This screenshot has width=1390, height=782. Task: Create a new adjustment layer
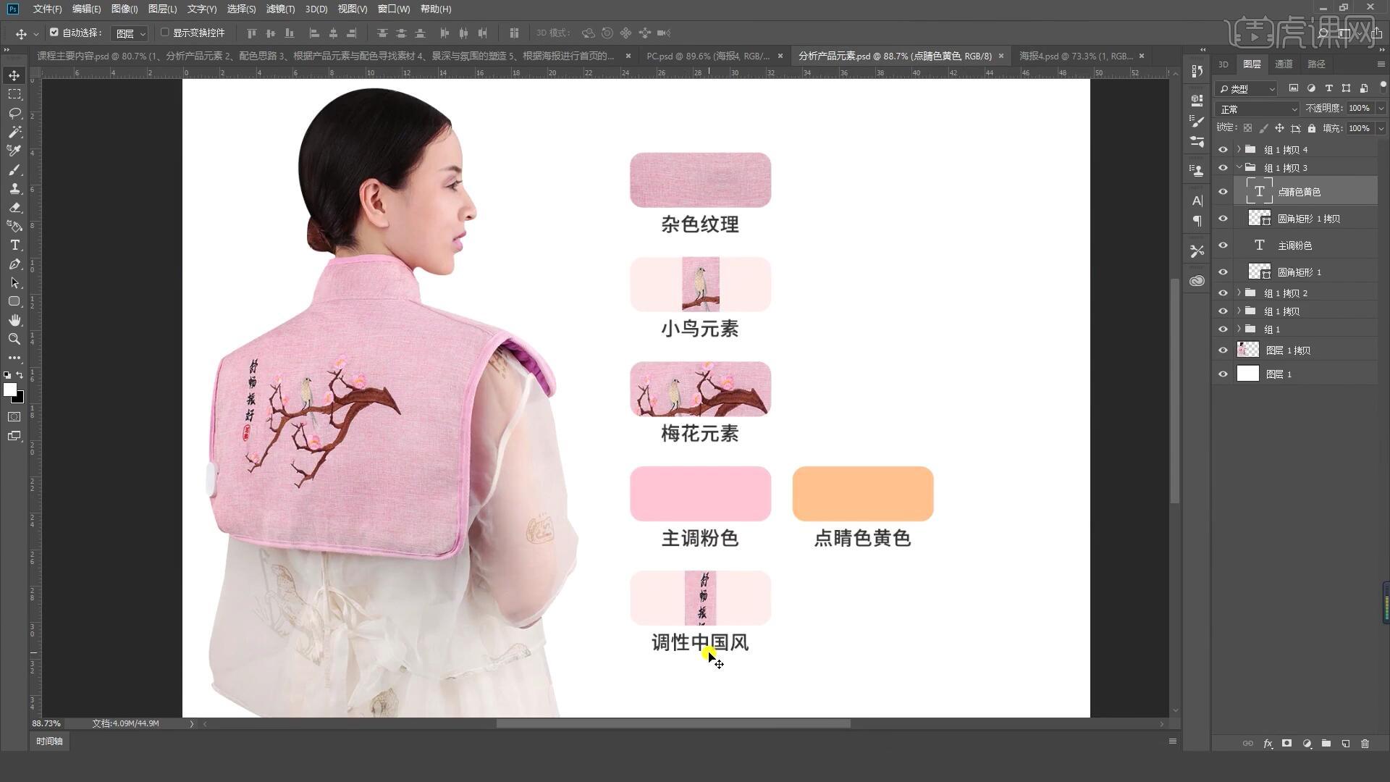coord(1307,744)
